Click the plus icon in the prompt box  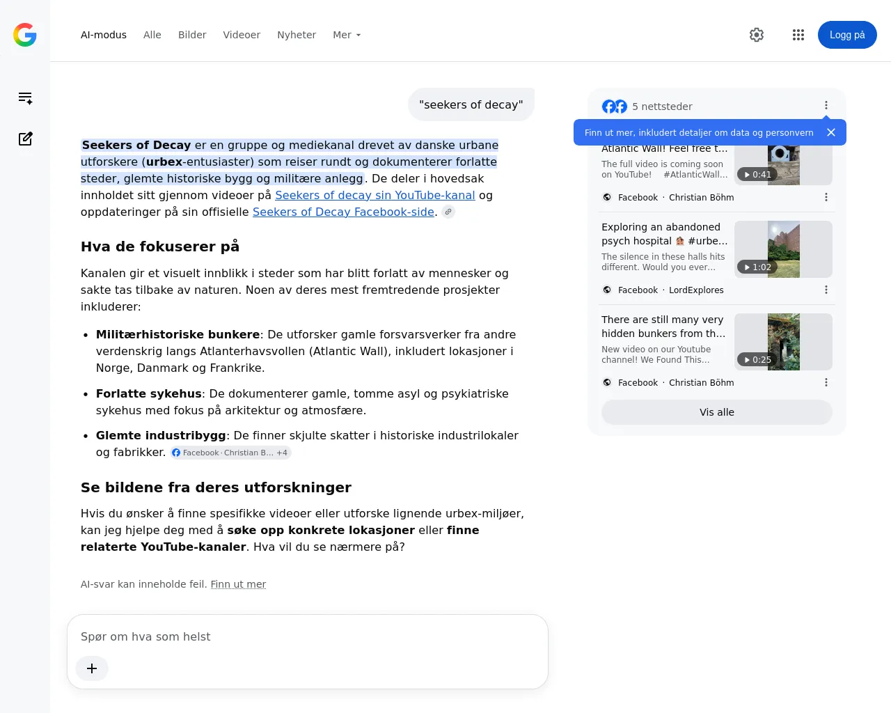92,668
